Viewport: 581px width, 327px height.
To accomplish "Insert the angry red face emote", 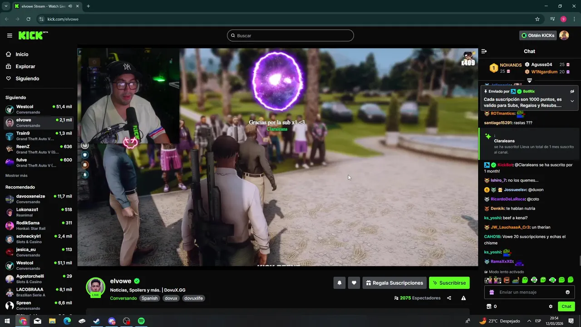I will coord(507,280).
